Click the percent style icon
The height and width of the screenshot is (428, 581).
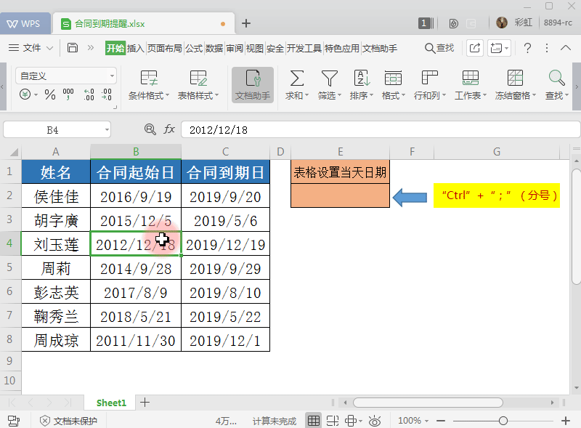point(50,94)
